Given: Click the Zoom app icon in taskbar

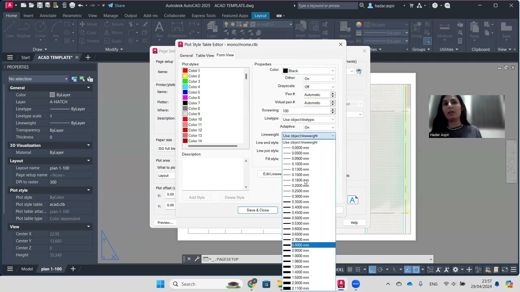Looking at the screenshot, I should click(x=356, y=284).
